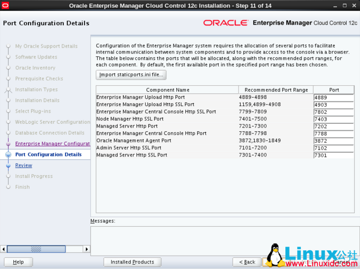Select Port Configuration Details step
Viewport: 360px width, 269px height.
(x=48, y=154)
